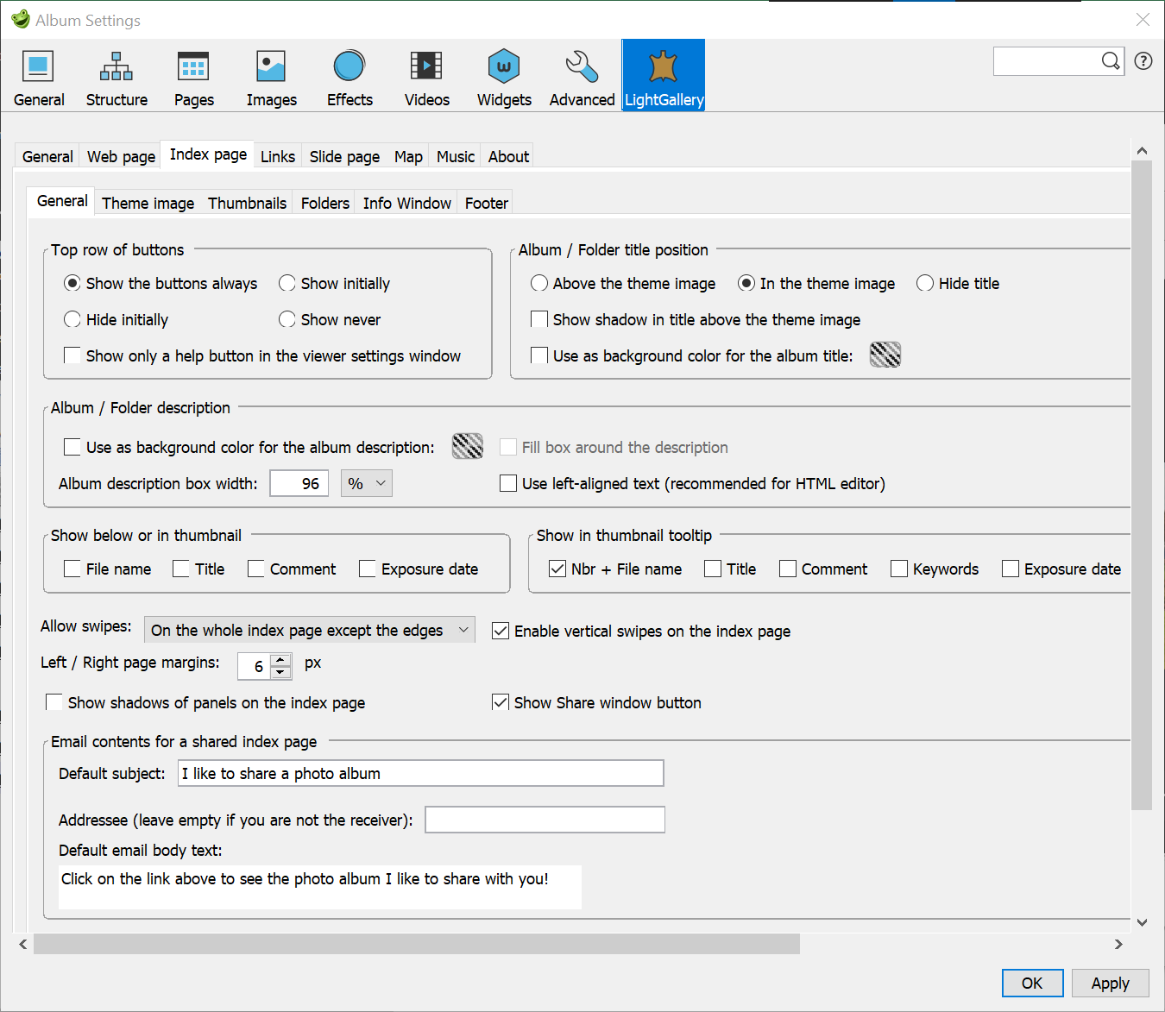1165x1012 pixels.
Task: Expand the search field magnifier dropdown
Action: 1111,61
